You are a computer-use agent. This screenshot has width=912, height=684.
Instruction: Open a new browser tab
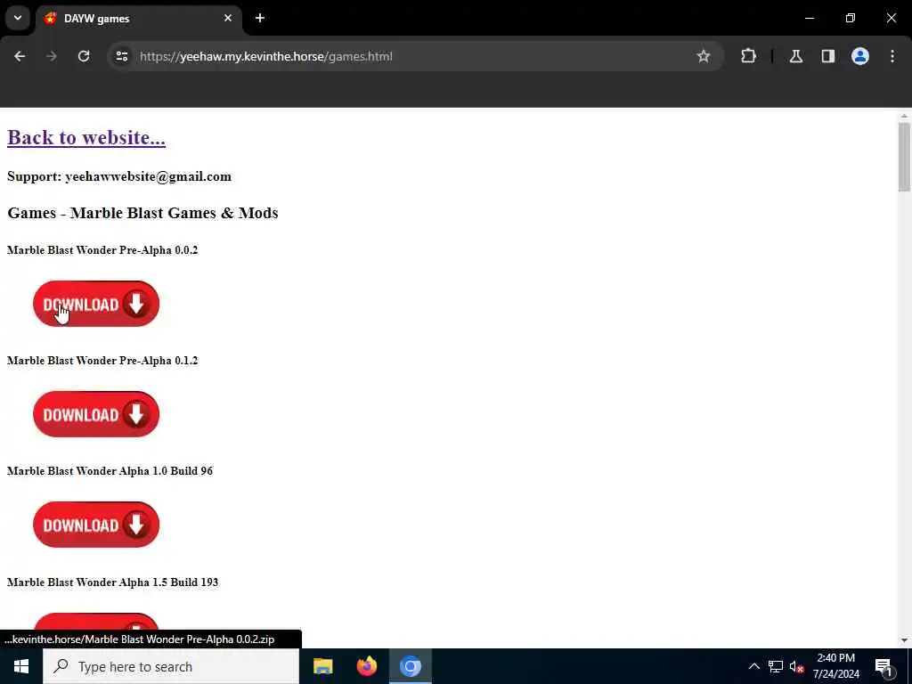point(260,18)
